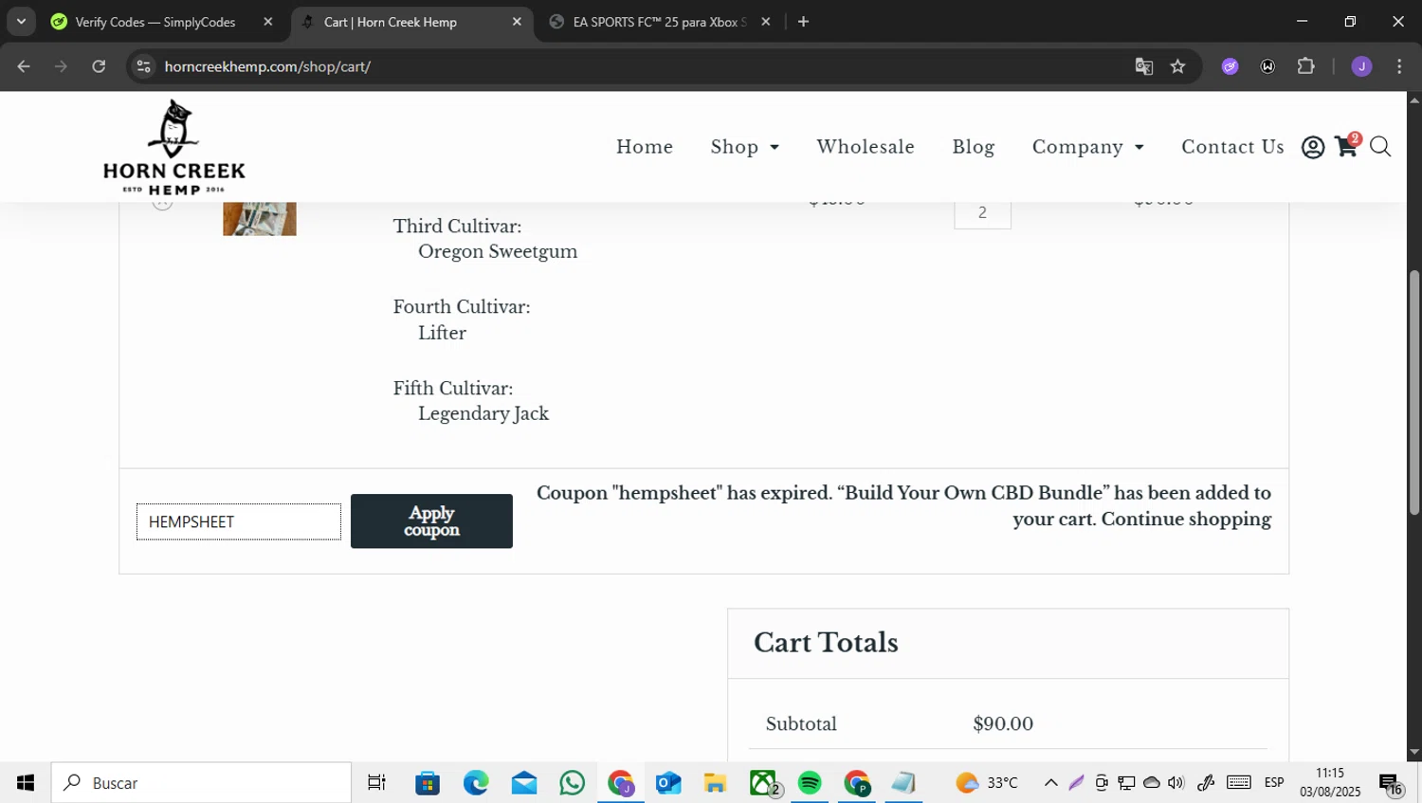Click the Legendary Jack cultivar text

pos(483,414)
